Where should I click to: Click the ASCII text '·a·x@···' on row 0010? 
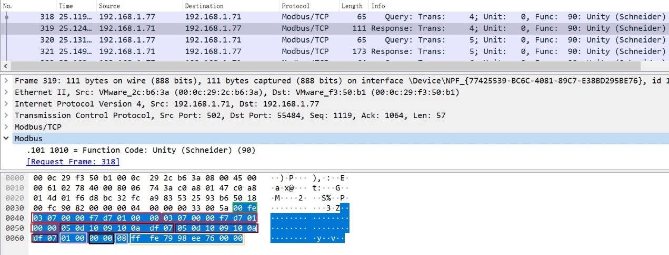(x=289, y=188)
